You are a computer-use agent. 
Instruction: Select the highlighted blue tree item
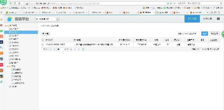click(x=21, y=32)
